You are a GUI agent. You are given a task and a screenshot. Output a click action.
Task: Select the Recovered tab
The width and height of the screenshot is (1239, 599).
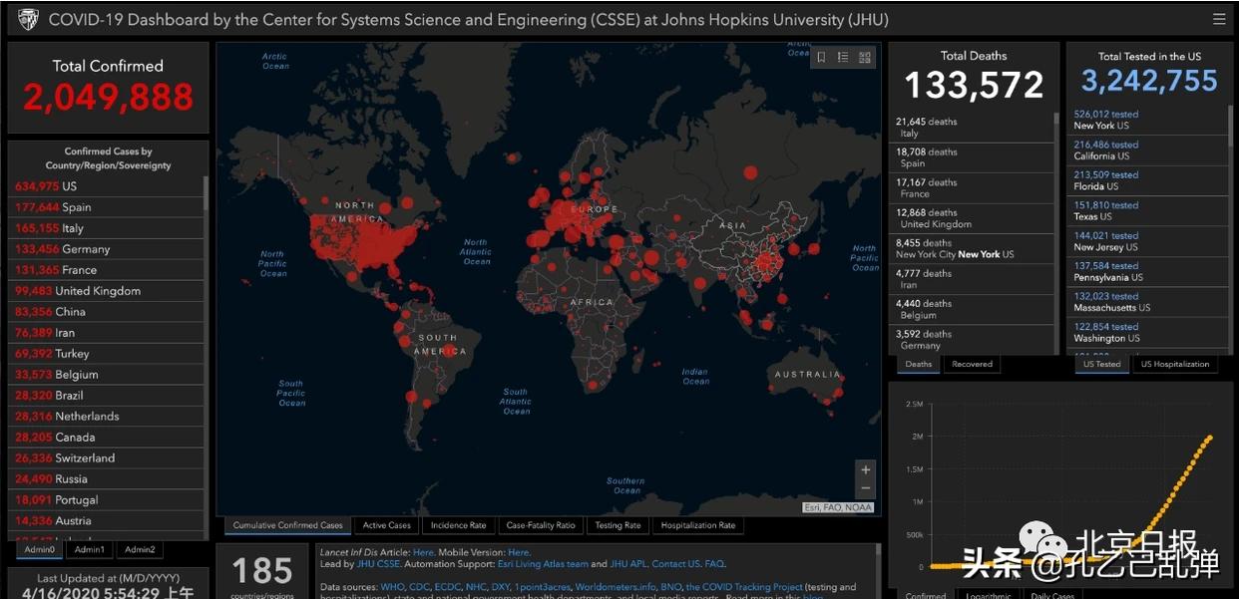tap(972, 364)
